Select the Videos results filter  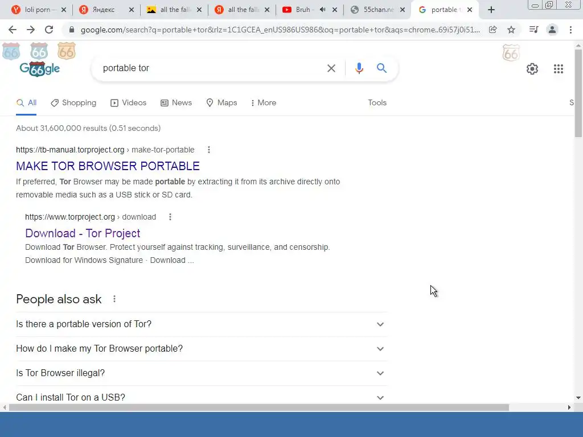coord(128,102)
